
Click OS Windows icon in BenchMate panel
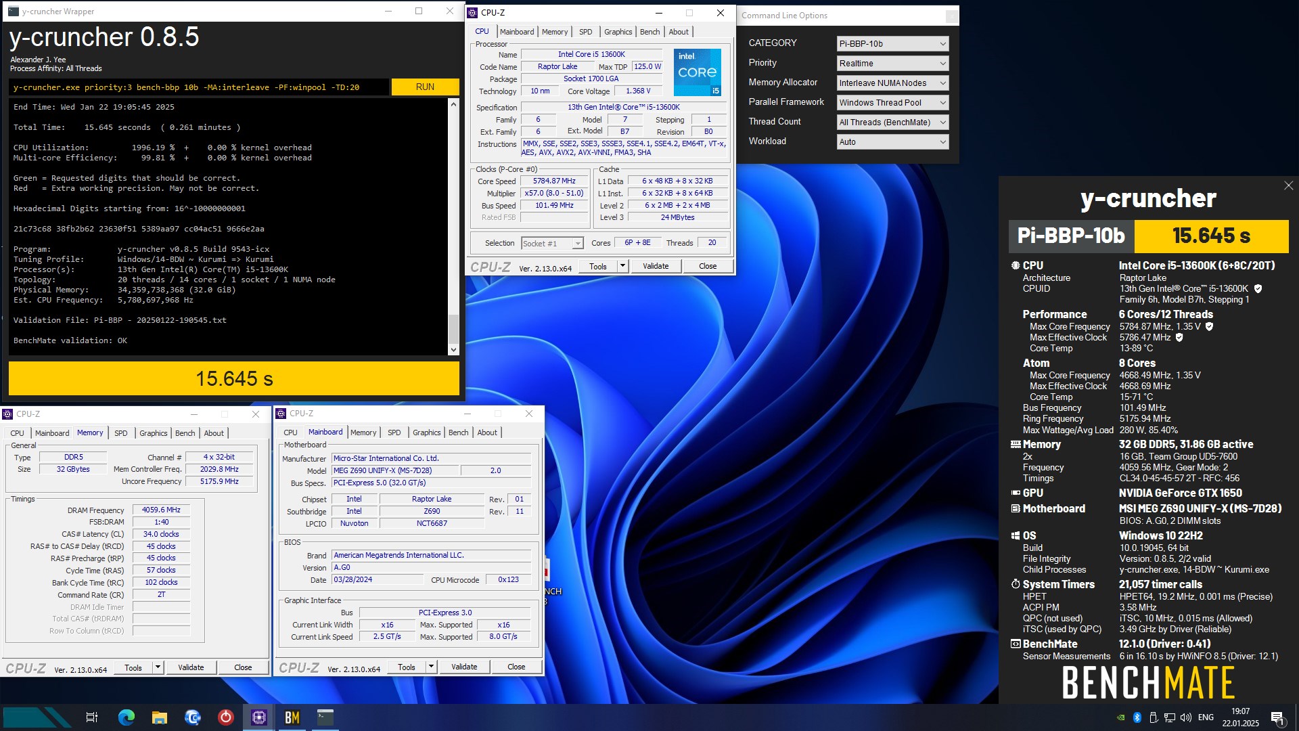pyautogui.click(x=1015, y=536)
